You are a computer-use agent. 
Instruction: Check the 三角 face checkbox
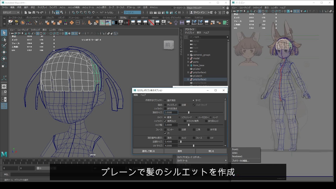click(194, 130)
